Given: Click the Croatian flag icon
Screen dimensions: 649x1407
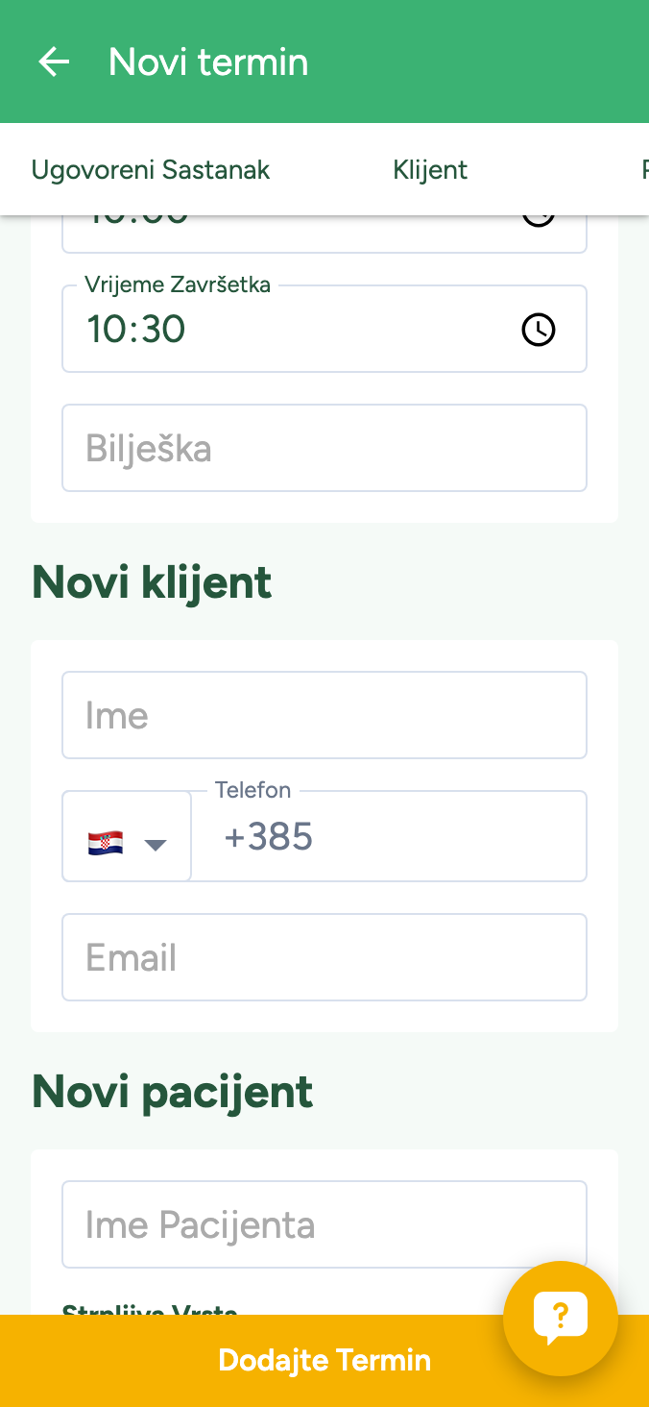Looking at the screenshot, I should (106, 843).
